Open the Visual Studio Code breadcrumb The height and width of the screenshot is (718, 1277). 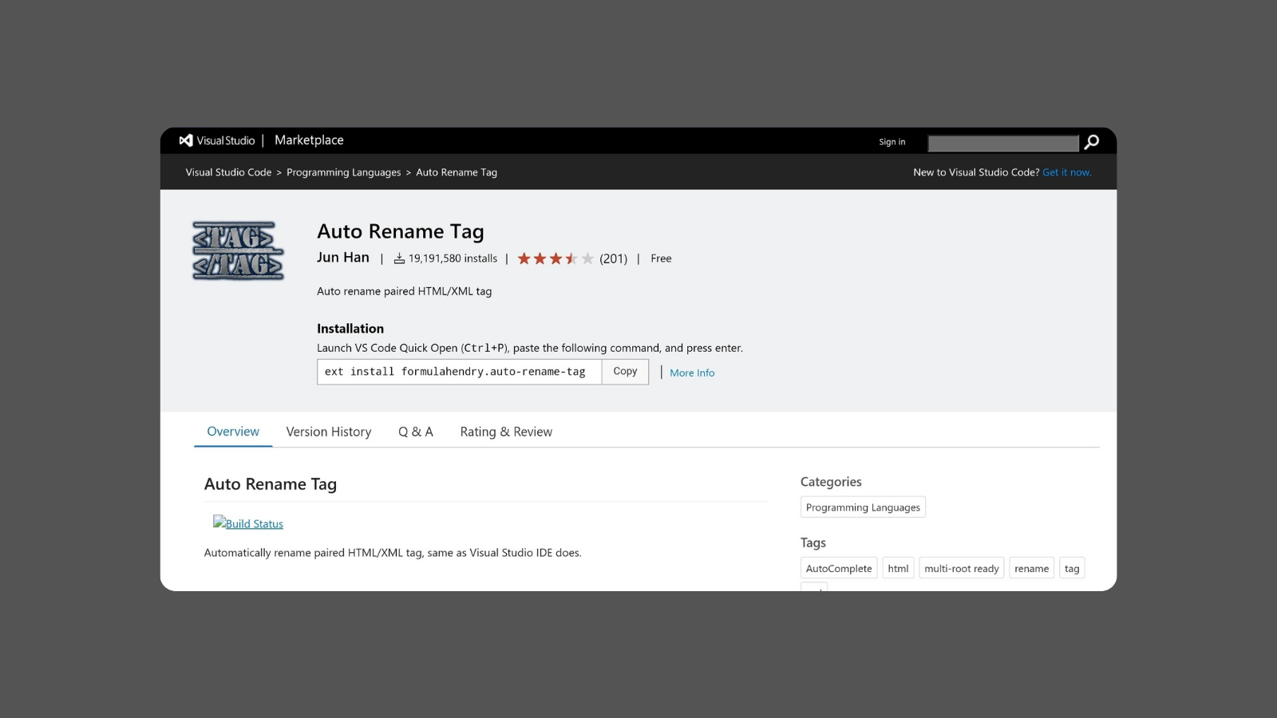pyautogui.click(x=228, y=172)
